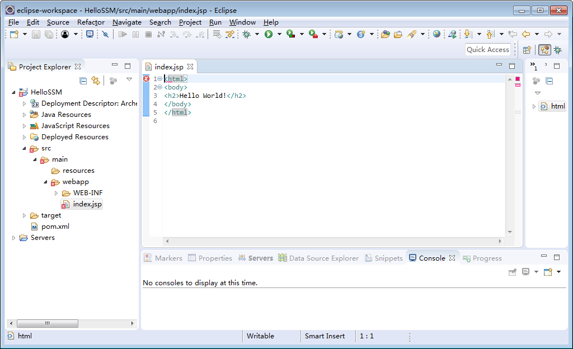
Task: Click the Writable status bar field
Action: pyautogui.click(x=260, y=336)
